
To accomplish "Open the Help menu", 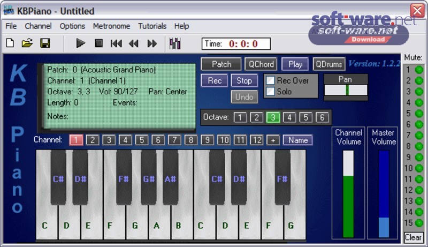I will [181, 26].
